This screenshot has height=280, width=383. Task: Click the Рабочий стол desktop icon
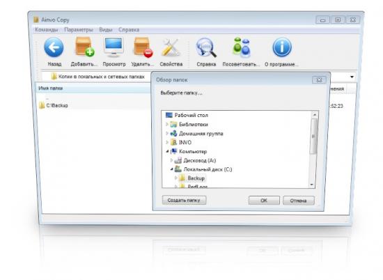pos(169,115)
